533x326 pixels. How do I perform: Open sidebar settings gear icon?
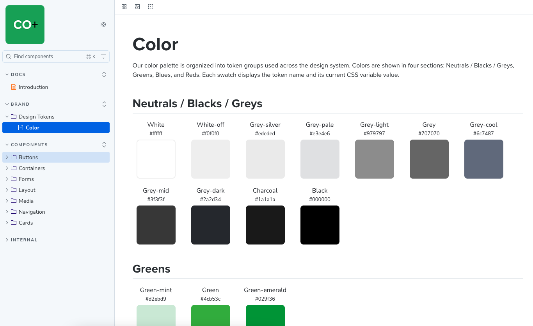click(103, 25)
